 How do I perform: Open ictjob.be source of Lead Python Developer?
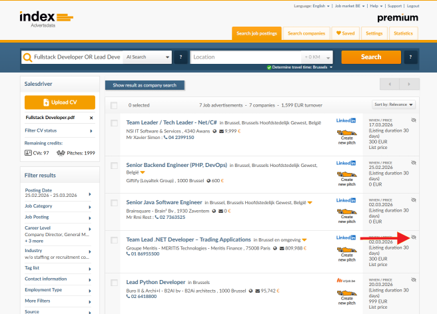click(x=346, y=280)
